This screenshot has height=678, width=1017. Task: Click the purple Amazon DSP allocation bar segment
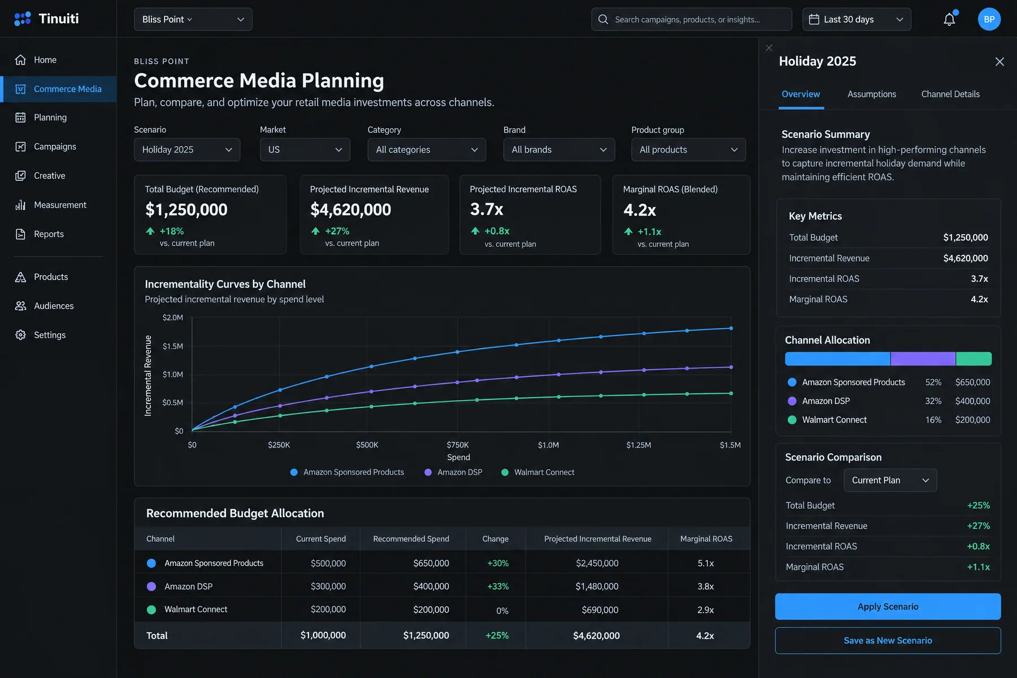click(923, 359)
